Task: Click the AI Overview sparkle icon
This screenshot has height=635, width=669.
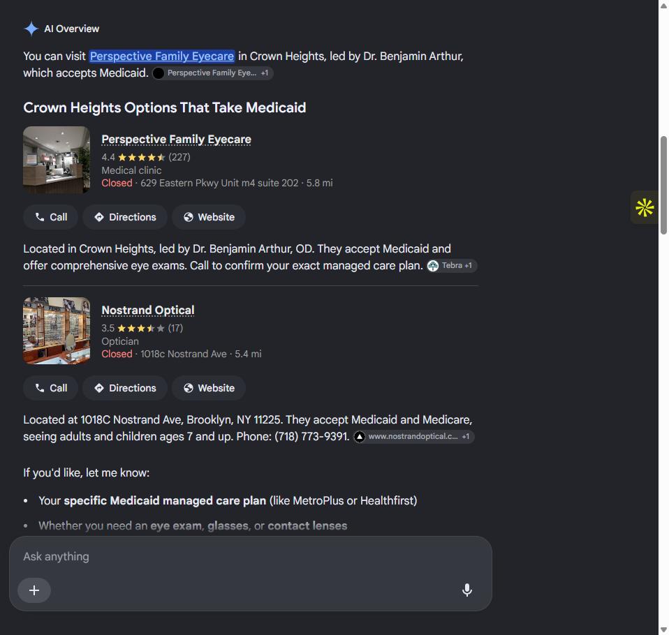Action: tap(31, 29)
